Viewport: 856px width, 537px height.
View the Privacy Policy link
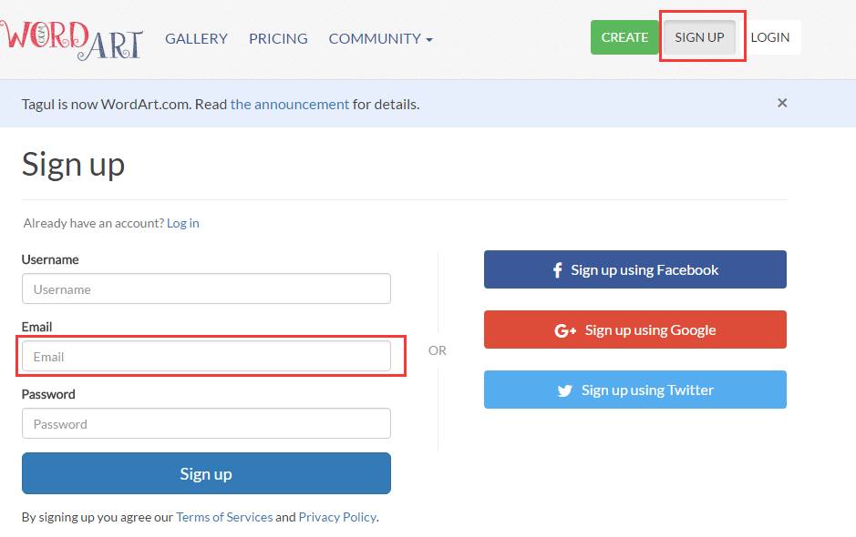pyautogui.click(x=337, y=517)
